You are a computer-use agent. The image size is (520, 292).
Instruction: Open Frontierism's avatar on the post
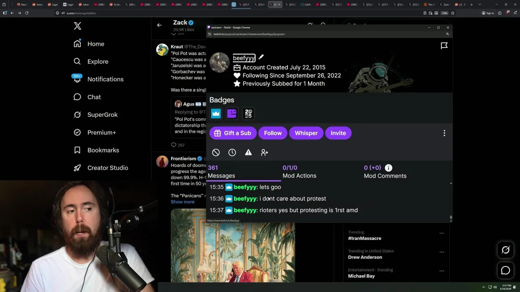click(x=162, y=161)
